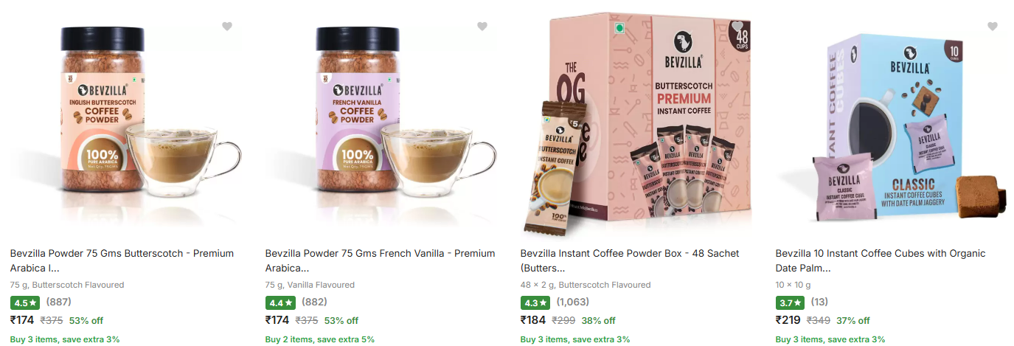The image size is (1014, 346).
Task: Click 'Buy 2 items, save extra 5%' offer
Action: click(x=320, y=339)
